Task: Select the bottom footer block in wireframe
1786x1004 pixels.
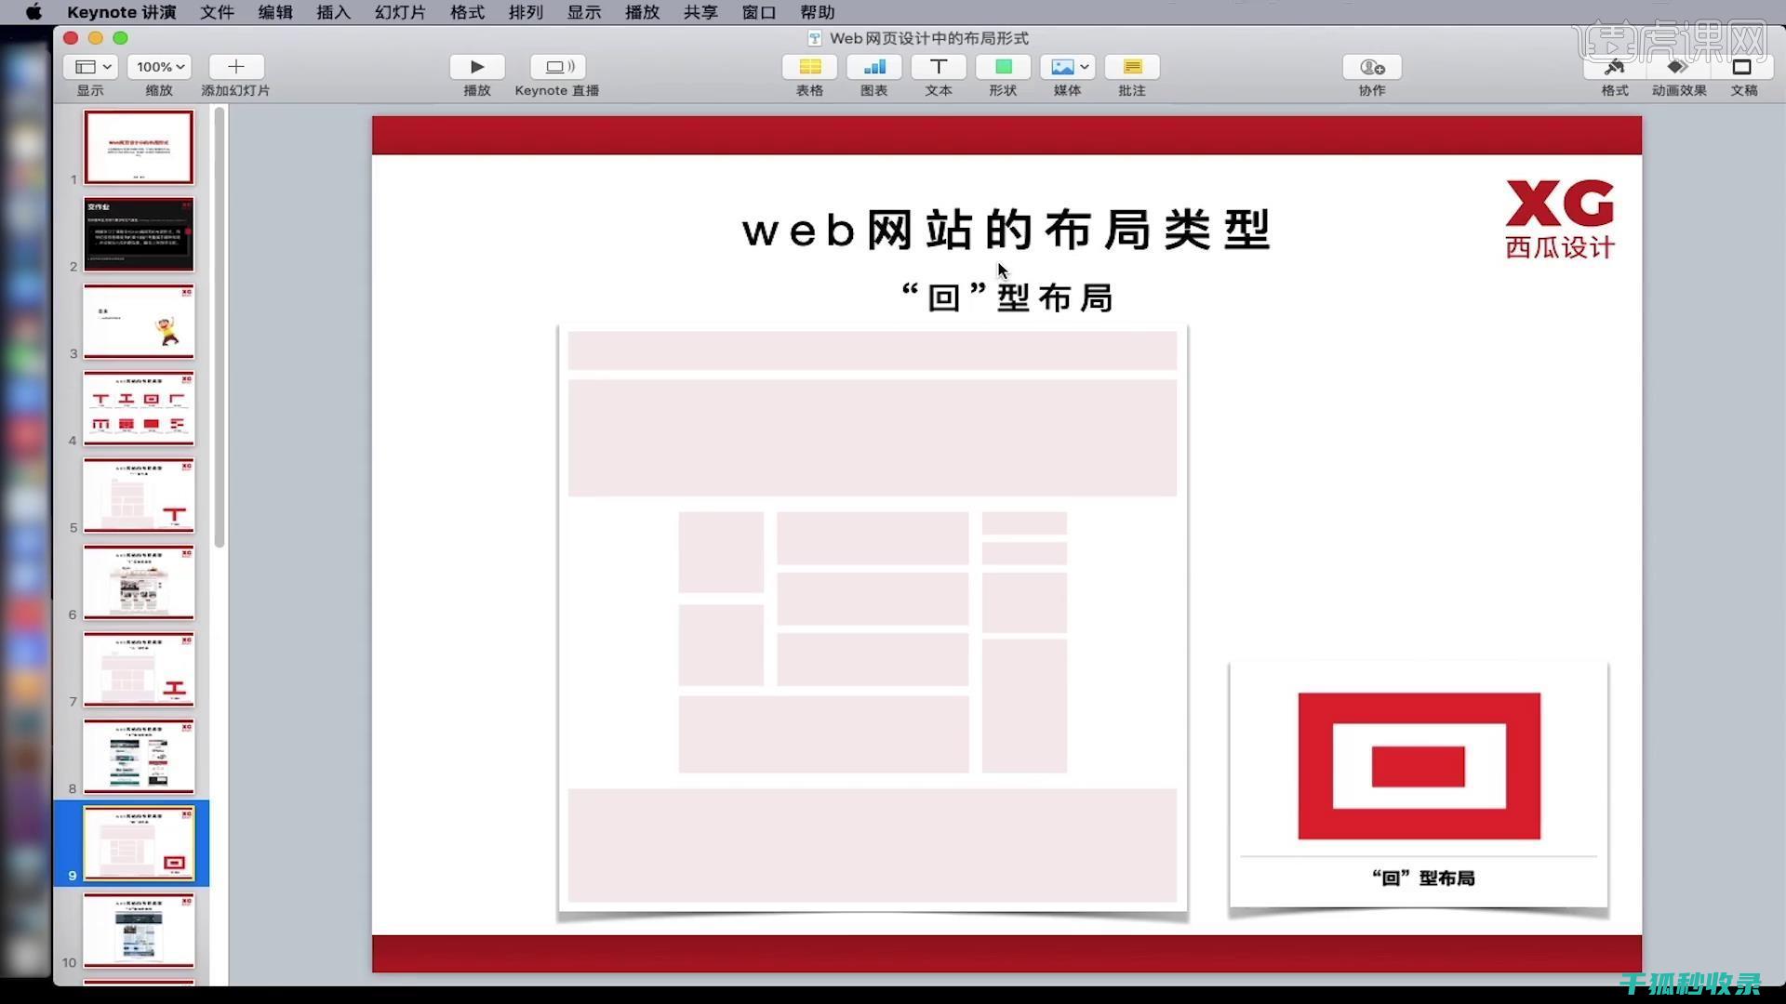Action: (x=873, y=845)
